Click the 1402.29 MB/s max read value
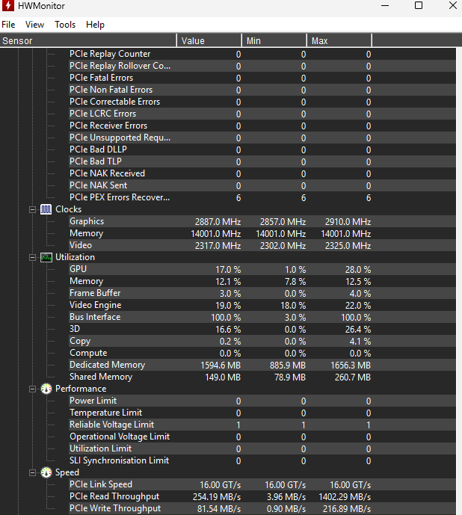The width and height of the screenshot is (462, 515). [345, 497]
